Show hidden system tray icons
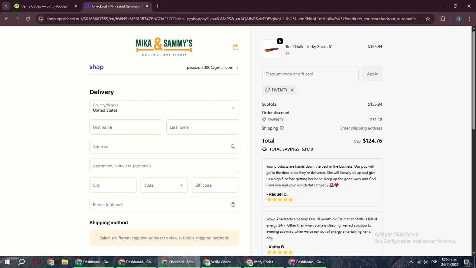Viewport: 476px width, 268px height. (411, 262)
